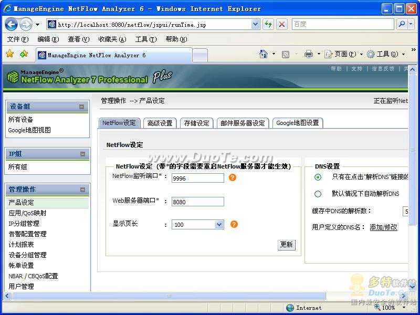Open 所有组 under IP组
Screen dimensions: 420x315
coord(17,167)
